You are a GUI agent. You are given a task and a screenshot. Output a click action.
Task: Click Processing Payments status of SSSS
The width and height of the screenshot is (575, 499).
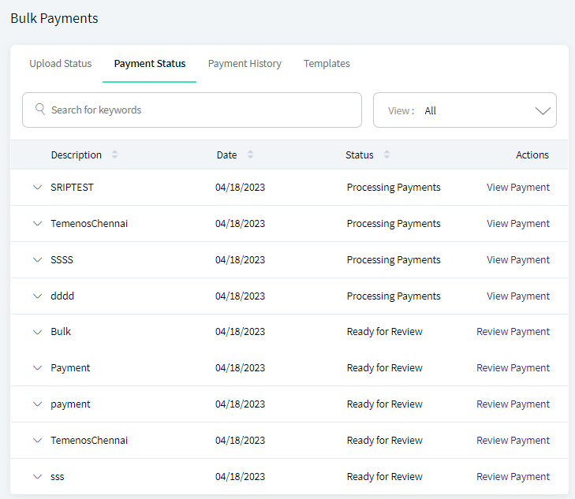(394, 260)
